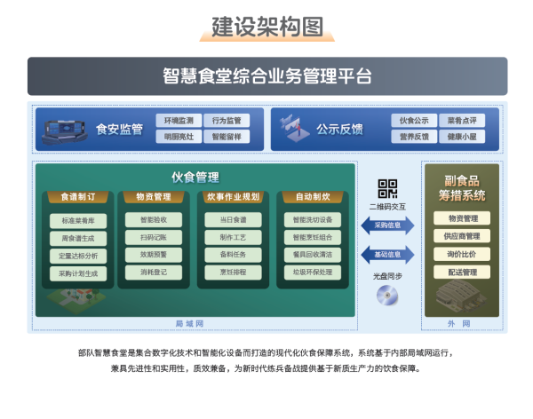
Task: Pick the 餐具回收清洁 item
Action: pyautogui.click(x=313, y=255)
